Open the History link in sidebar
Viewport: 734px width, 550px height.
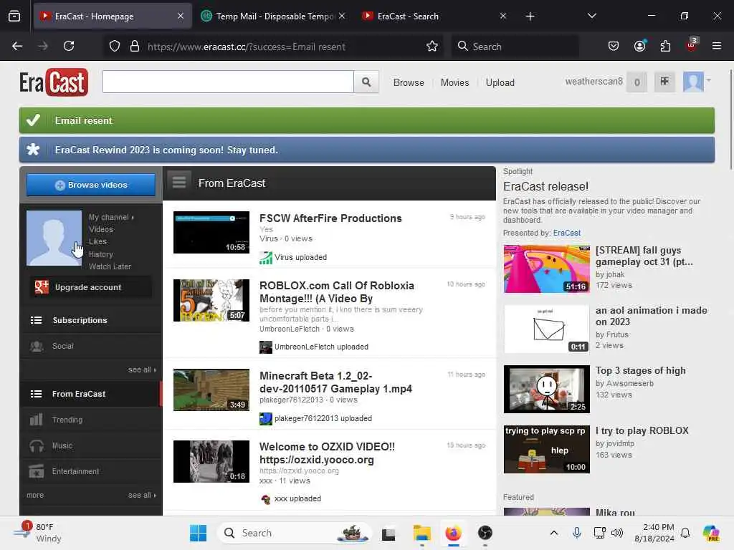tap(100, 254)
